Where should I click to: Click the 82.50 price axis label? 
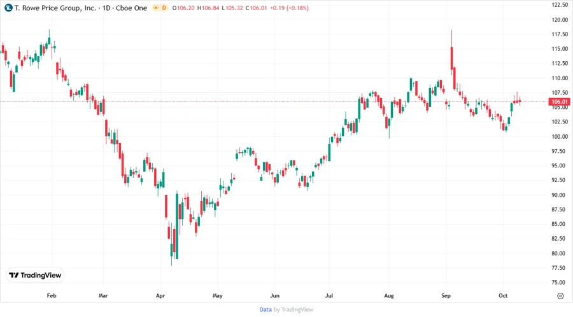point(560,239)
